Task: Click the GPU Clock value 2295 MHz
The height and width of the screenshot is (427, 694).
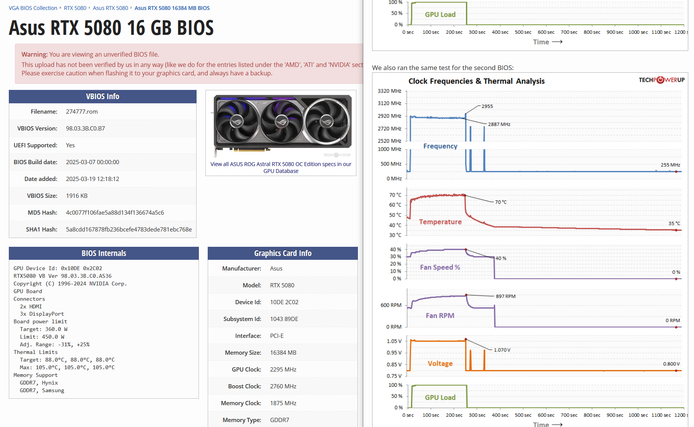Action: [x=283, y=370]
